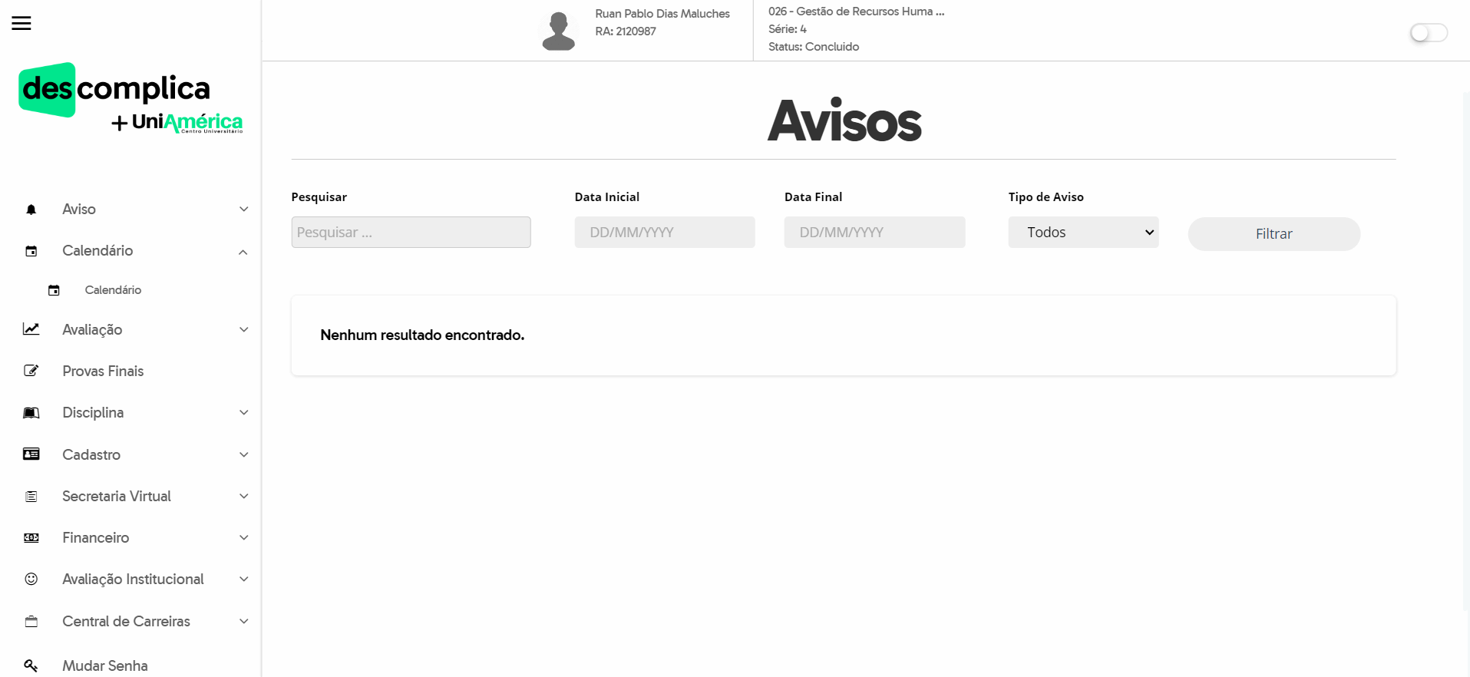Click the Filtrar button

click(x=1274, y=233)
